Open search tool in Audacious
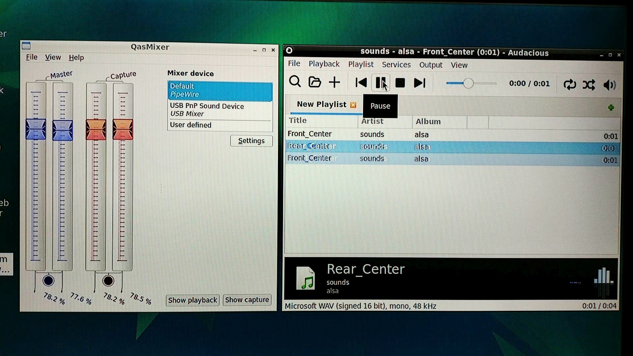Viewport: 633px width, 356px height. pyautogui.click(x=295, y=81)
